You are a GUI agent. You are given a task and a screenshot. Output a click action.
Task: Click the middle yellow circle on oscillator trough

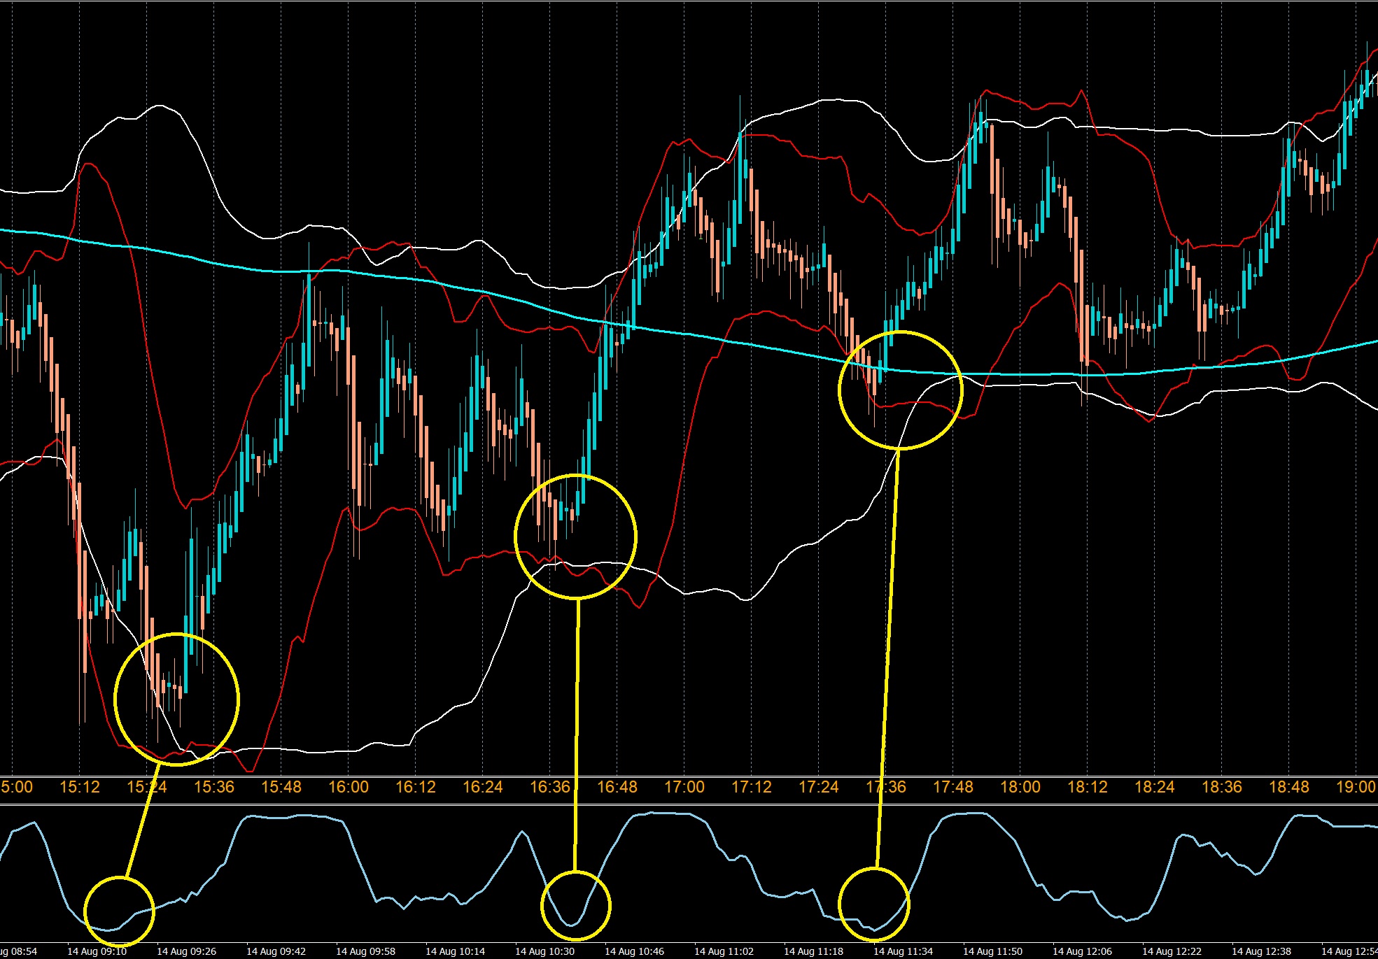[x=576, y=906]
